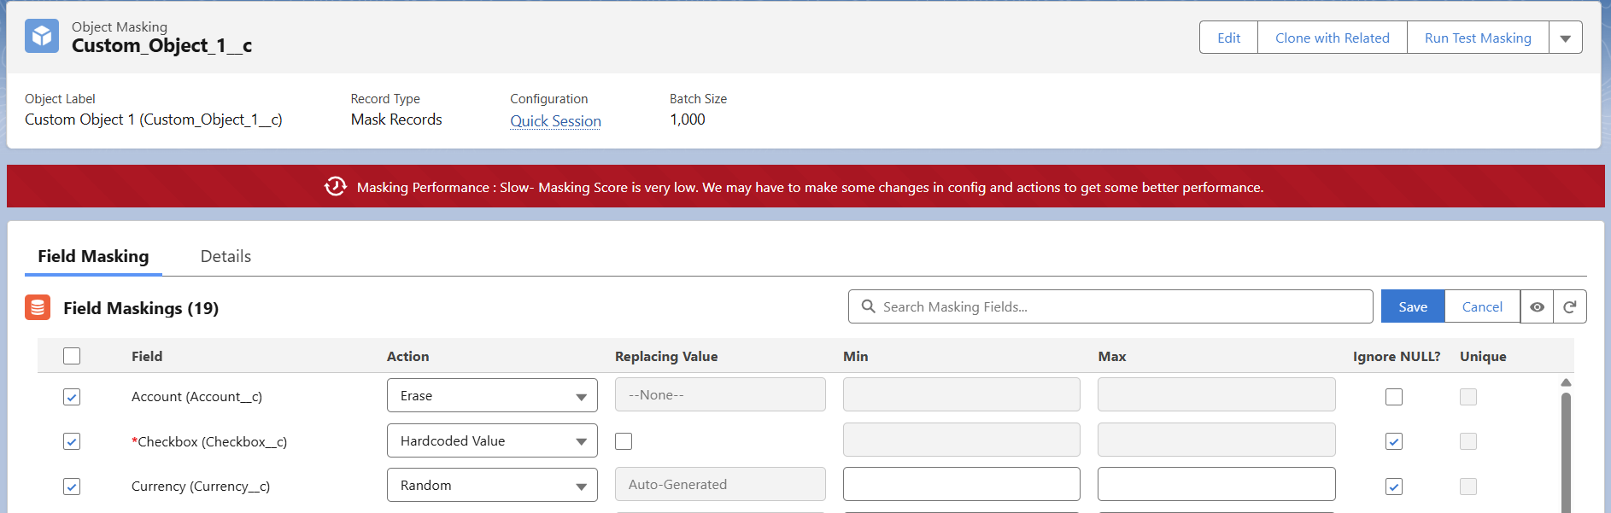This screenshot has height=513, width=1611.
Task: Click the eye preview icon button
Action: (x=1537, y=307)
